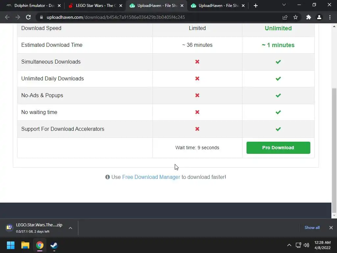Click the ~ 1 minutes cell
The height and width of the screenshot is (253, 337).
pos(278,45)
